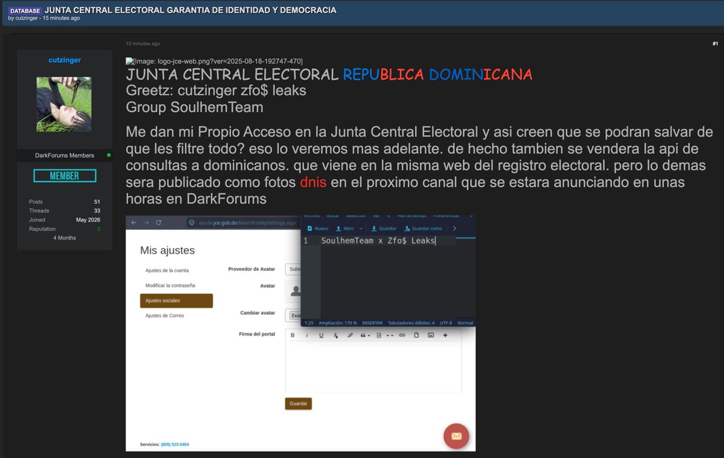Open the dropdown arrow beside Abrir
This screenshot has width=724, height=458.
361,229
